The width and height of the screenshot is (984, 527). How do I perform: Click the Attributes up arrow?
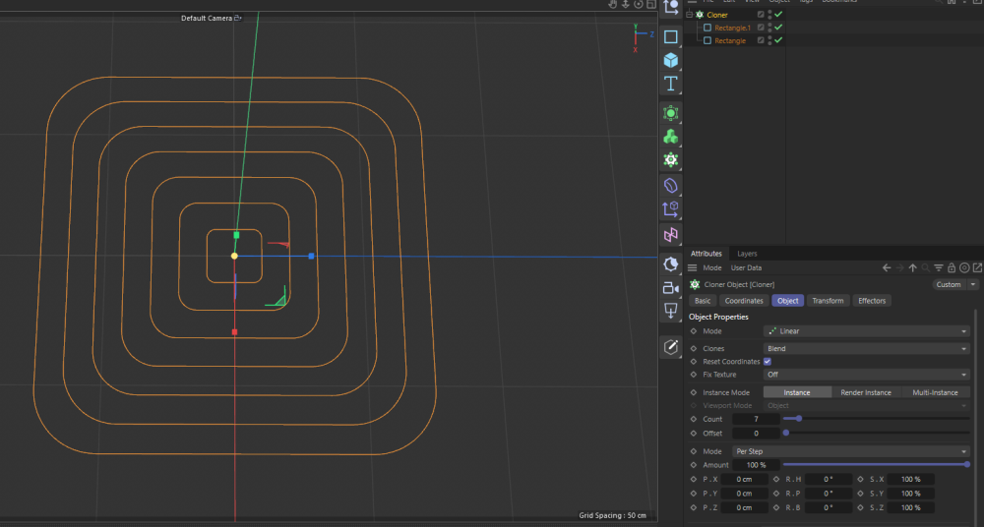912,267
